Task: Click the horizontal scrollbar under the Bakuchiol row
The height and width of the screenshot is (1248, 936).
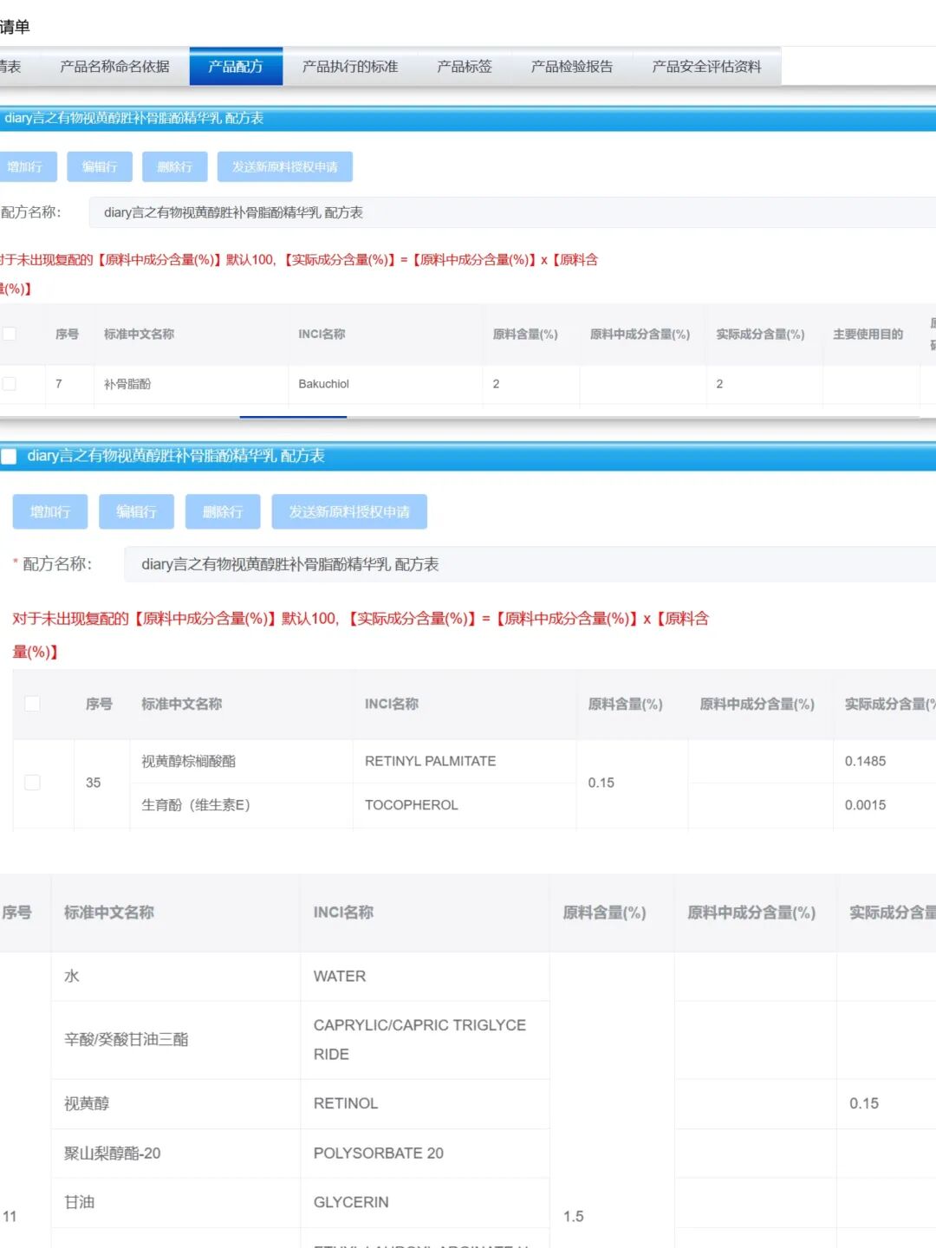Action: pyautogui.click(x=293, y=417)
